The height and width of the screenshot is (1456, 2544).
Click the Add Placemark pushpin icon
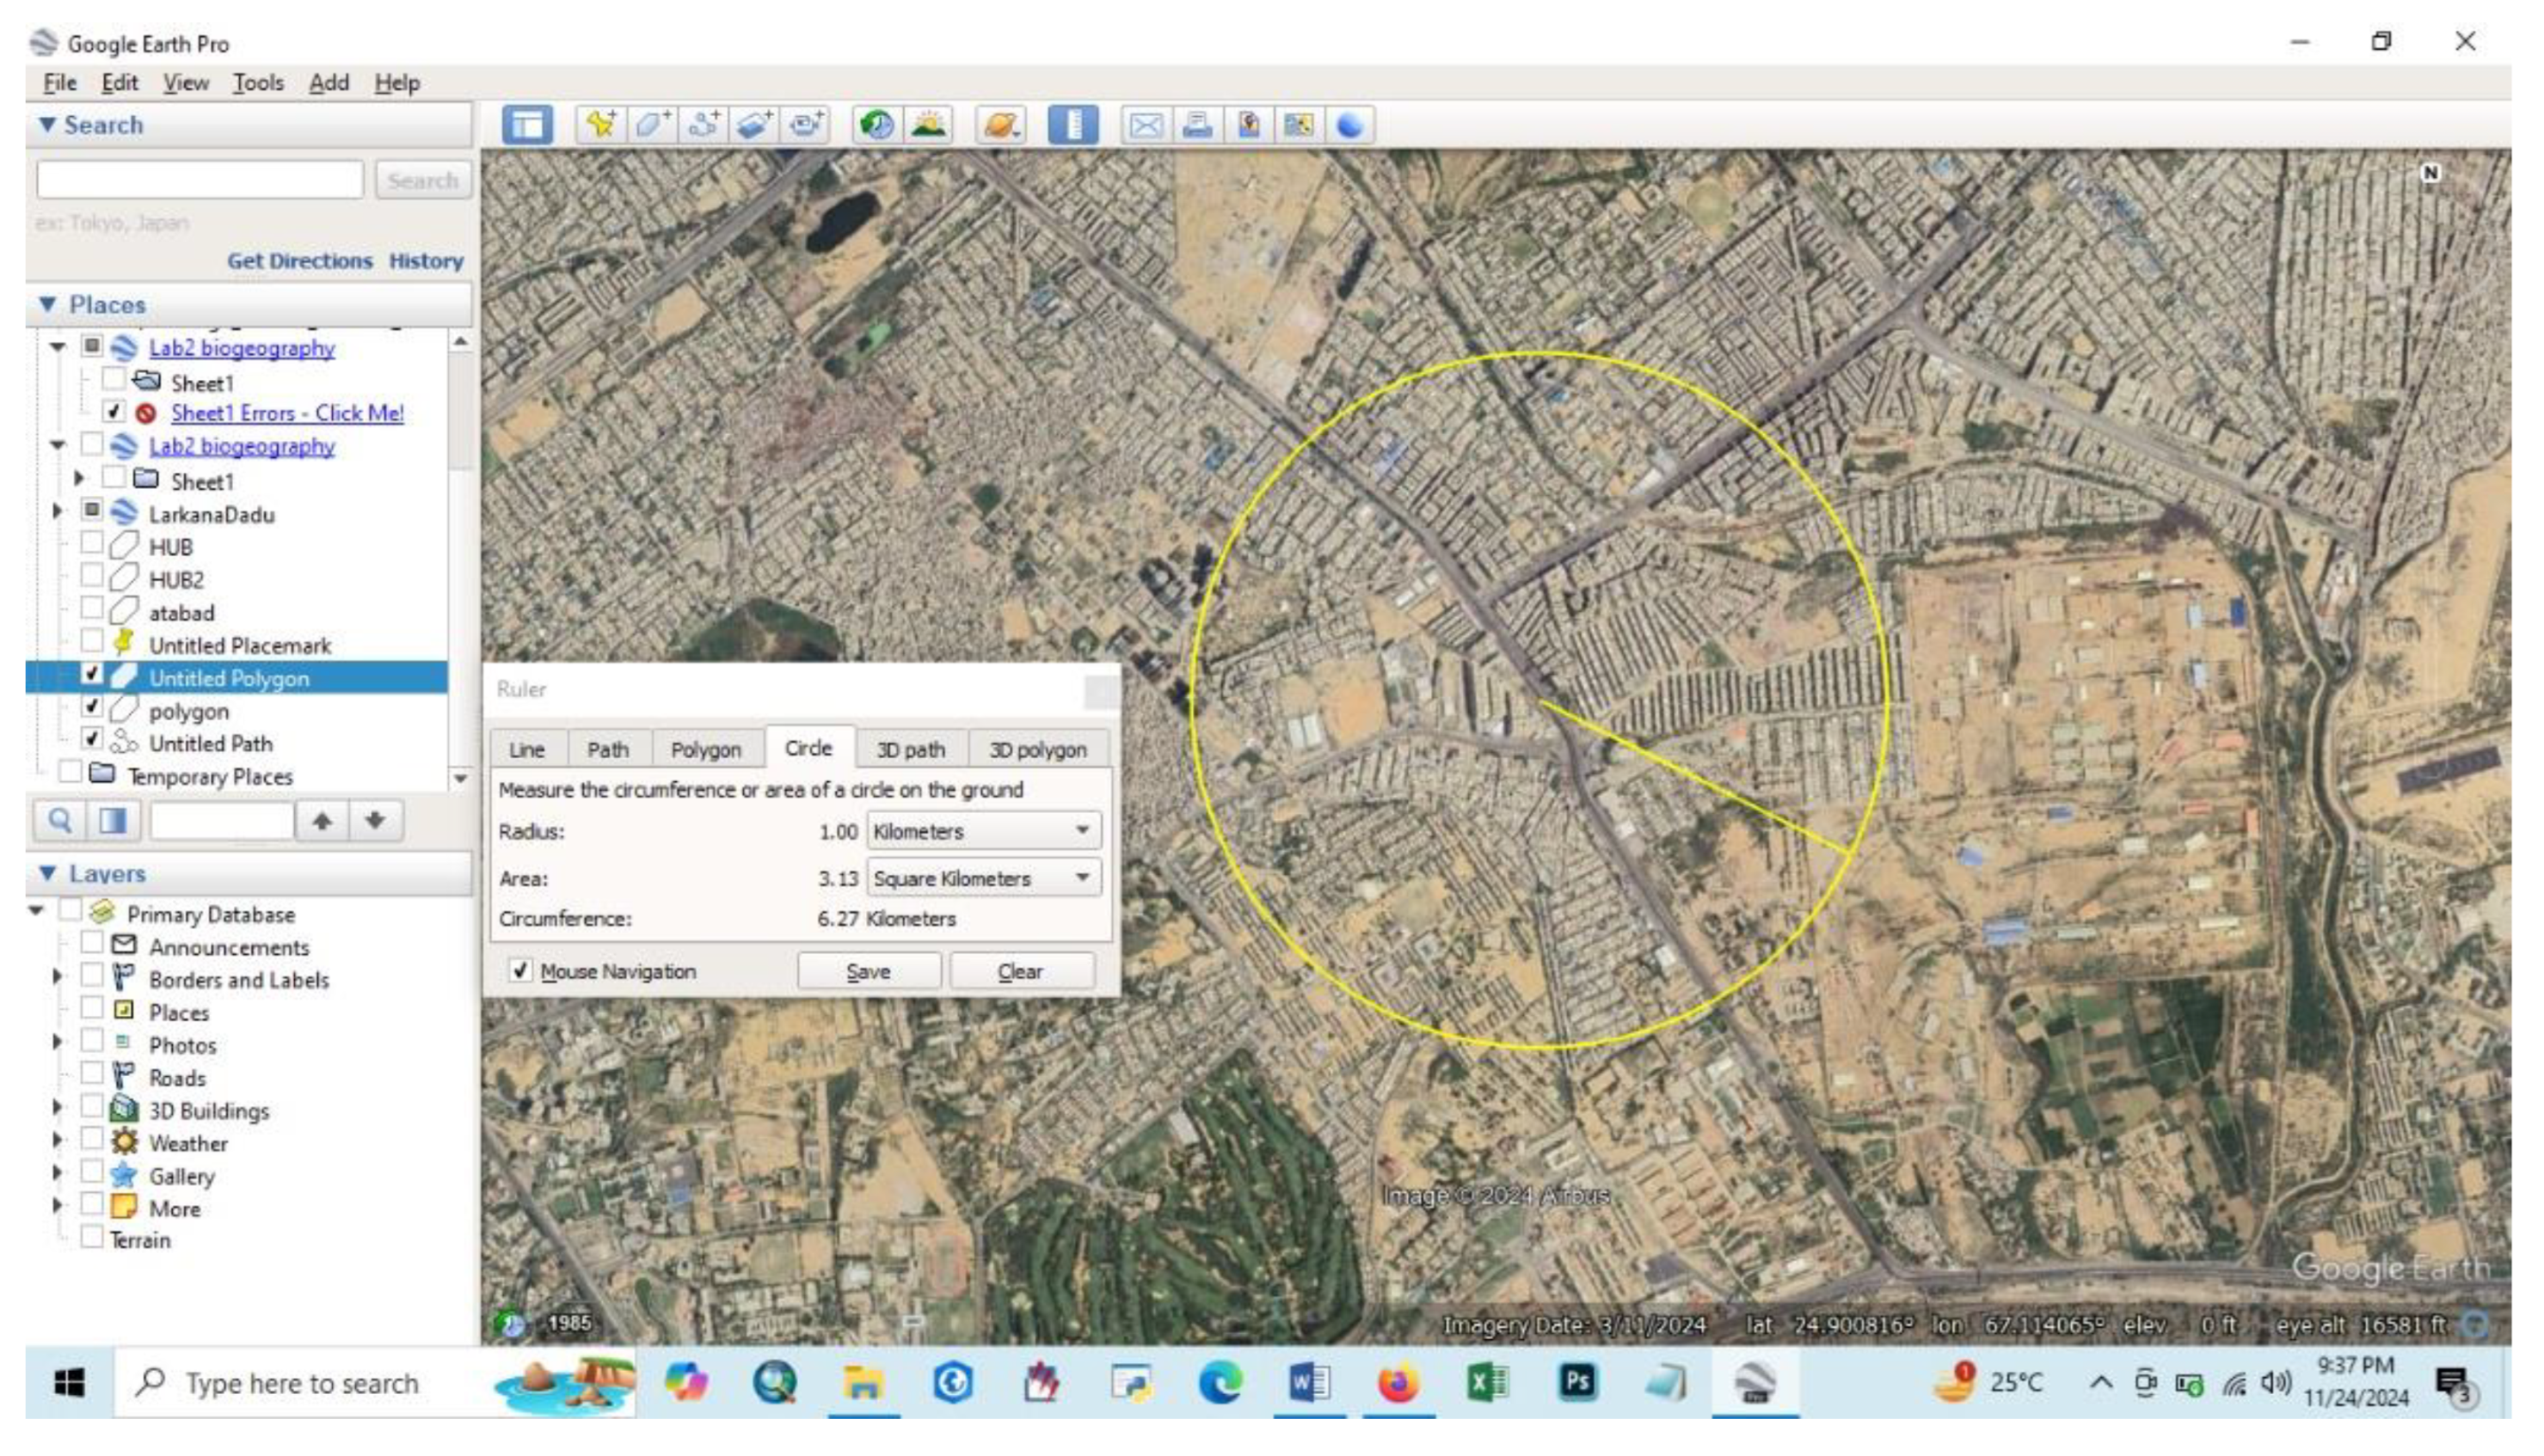[x=600, y=125]
